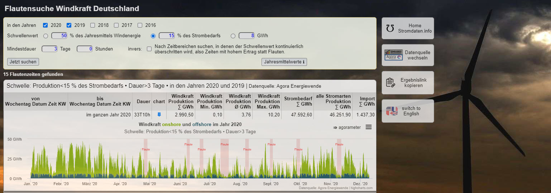551x193 pixels.
Task: Select the GWh threshold radio button
Action: pyautogui.click(x=233, y=36)
